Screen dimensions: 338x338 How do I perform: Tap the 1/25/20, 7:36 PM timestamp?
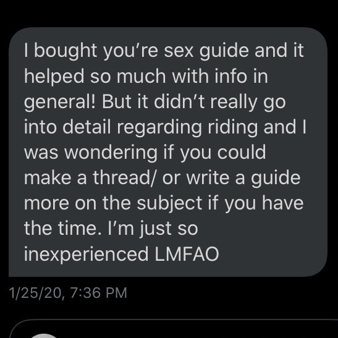(x=68, y=293)
